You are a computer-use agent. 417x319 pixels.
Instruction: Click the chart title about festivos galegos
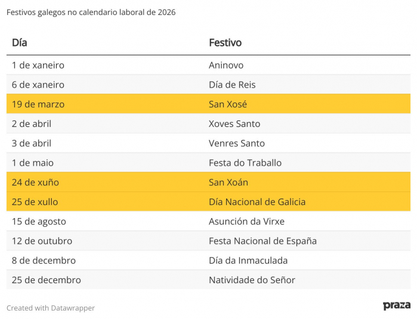(91, 13)
